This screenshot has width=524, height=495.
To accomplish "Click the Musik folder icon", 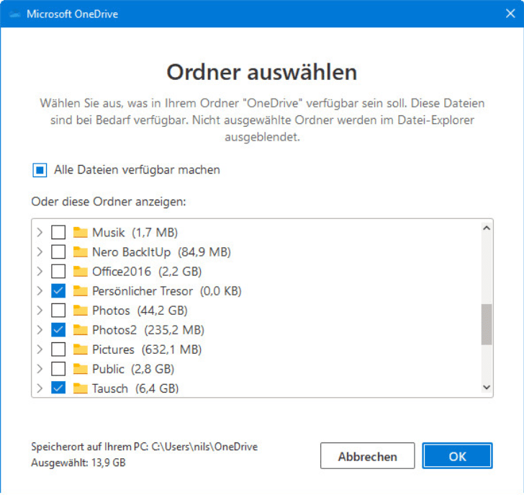I will coord(80,232).
